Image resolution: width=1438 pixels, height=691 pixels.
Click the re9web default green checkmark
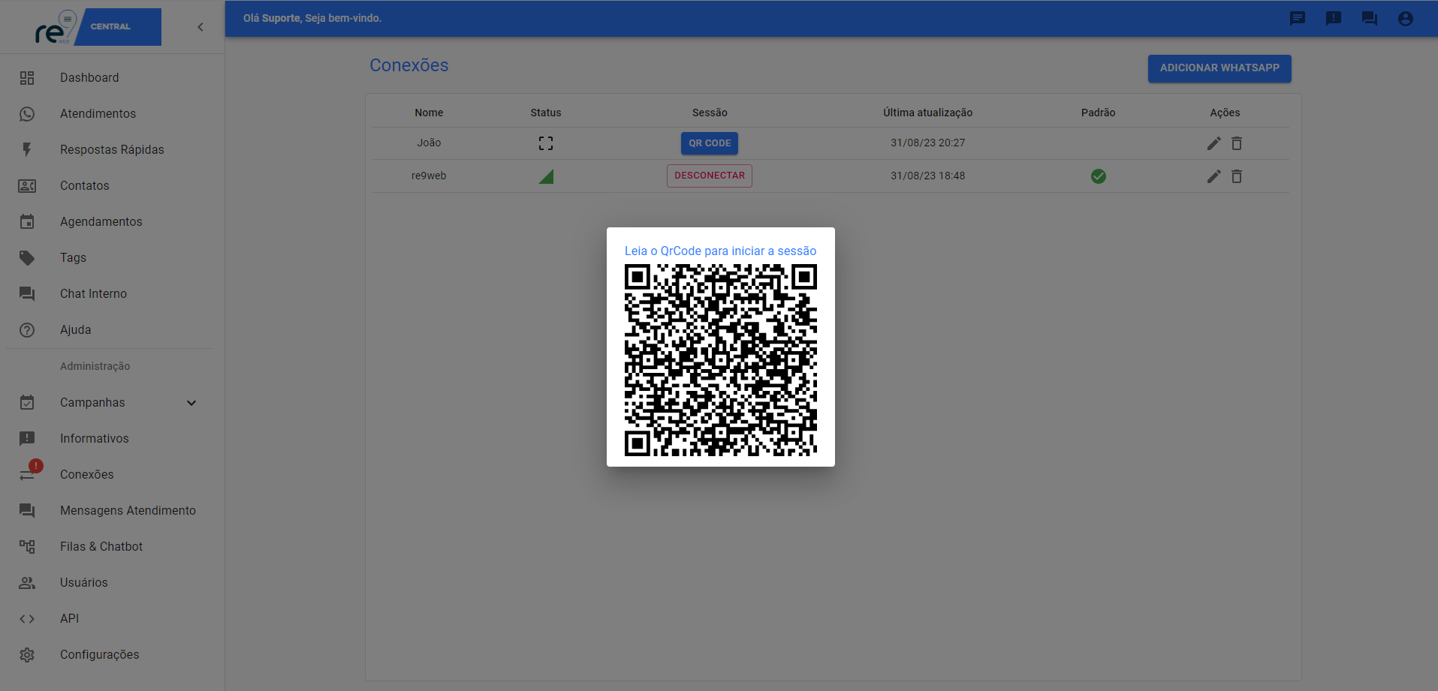1099,176
